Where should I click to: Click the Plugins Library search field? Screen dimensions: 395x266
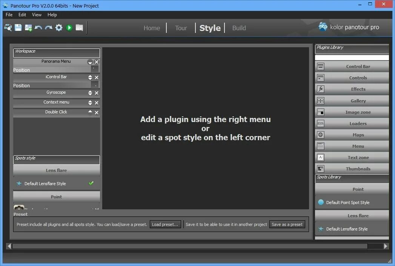coord(352,57)
